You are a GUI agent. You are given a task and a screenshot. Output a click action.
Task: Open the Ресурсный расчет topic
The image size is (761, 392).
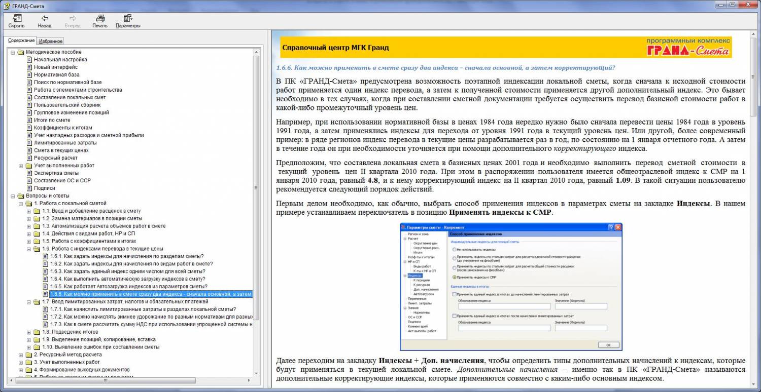pos(56,158)
